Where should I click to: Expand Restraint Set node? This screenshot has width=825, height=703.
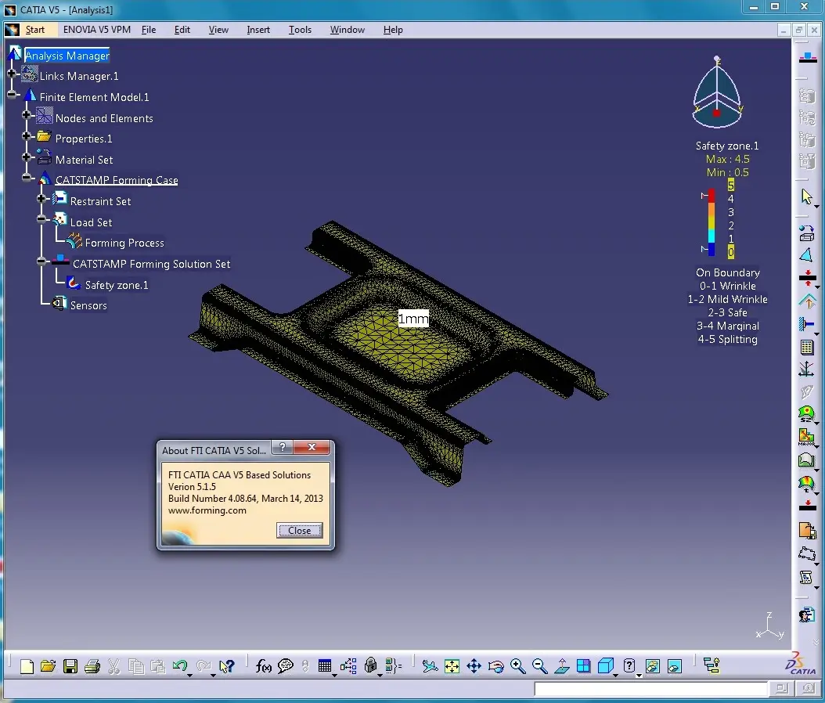[41, 199]
